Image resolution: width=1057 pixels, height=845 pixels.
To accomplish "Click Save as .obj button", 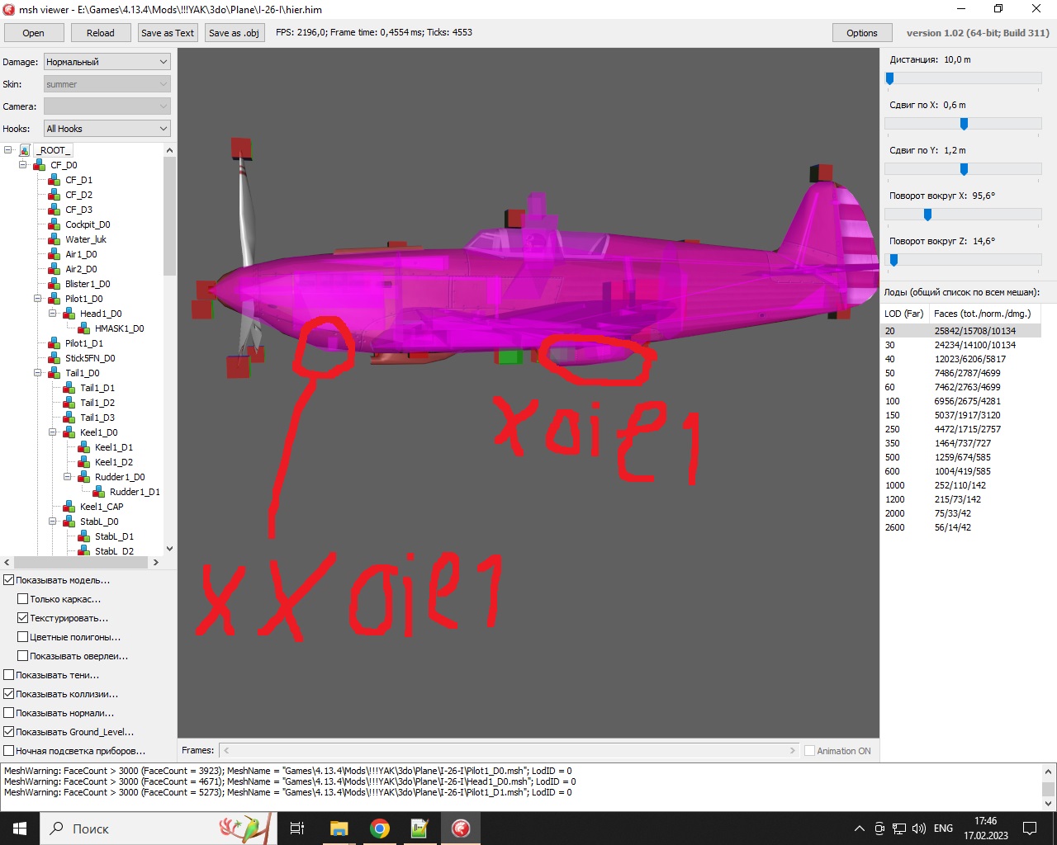I will pos(235,33).
